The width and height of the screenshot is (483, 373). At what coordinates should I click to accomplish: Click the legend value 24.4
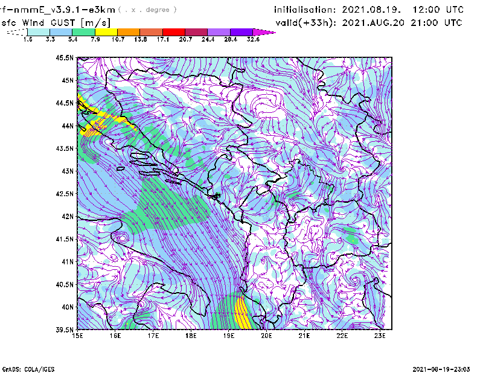pyautogui.click(x=208, y=39)
